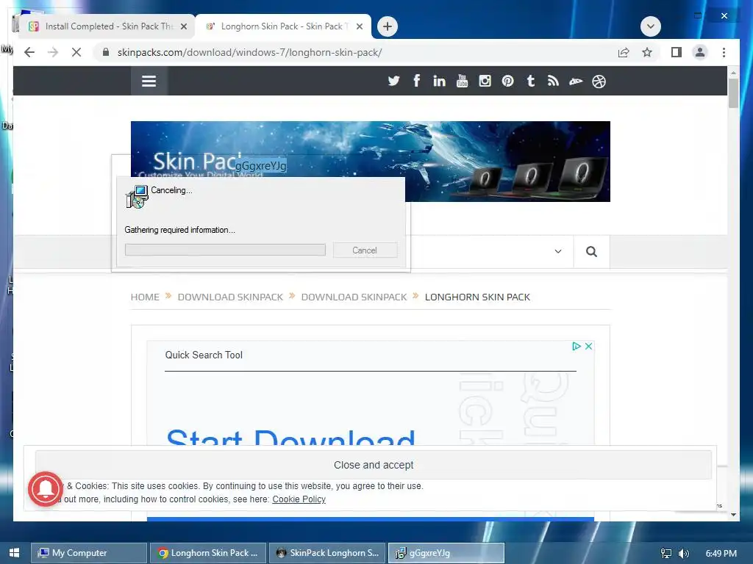The image size is (753, 564).
Task: Click the Quick Search Tool ad title
Action: (x=204, y=355)
